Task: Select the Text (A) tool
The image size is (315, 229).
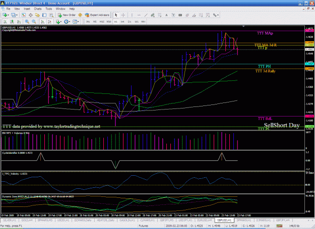Action: [x=166, y=15]
